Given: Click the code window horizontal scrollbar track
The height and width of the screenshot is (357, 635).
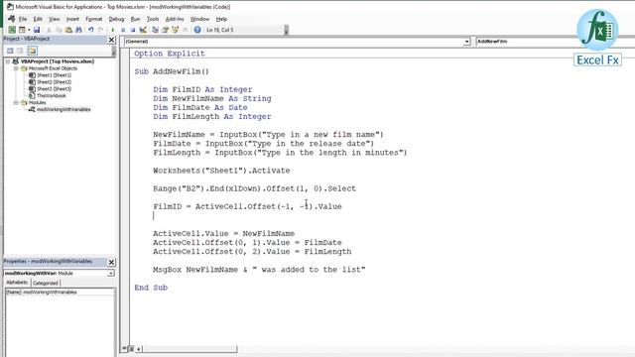Looking at the screenshot, I should 190,348.
